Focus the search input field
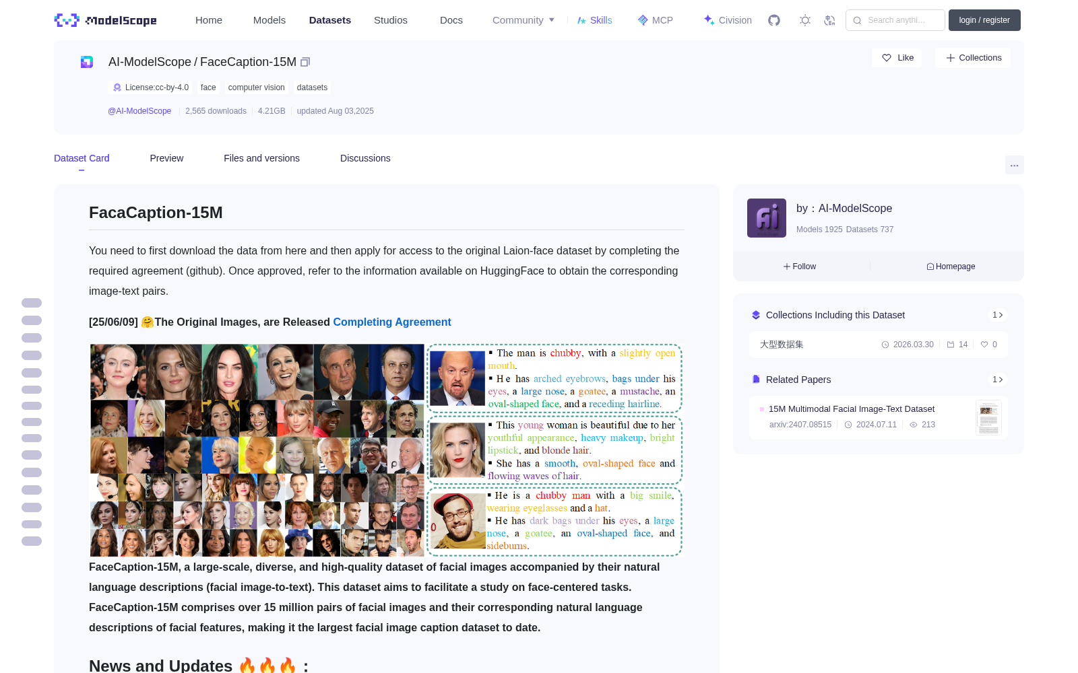The height and width of the screenshot is (673, 1078). tap(895, 20)
